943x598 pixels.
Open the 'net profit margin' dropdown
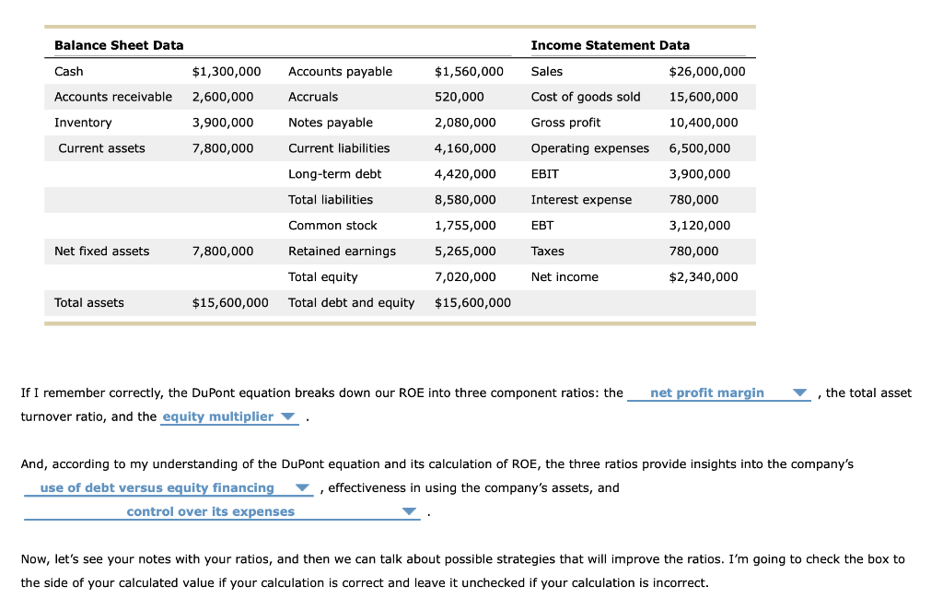coord(718,393)
